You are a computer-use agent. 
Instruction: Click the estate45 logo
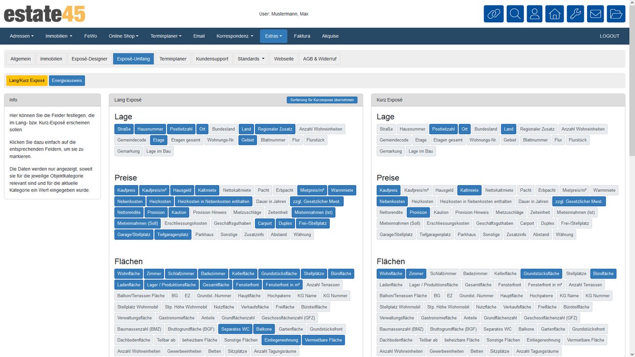pyautogui.click(x=44, y=14)
